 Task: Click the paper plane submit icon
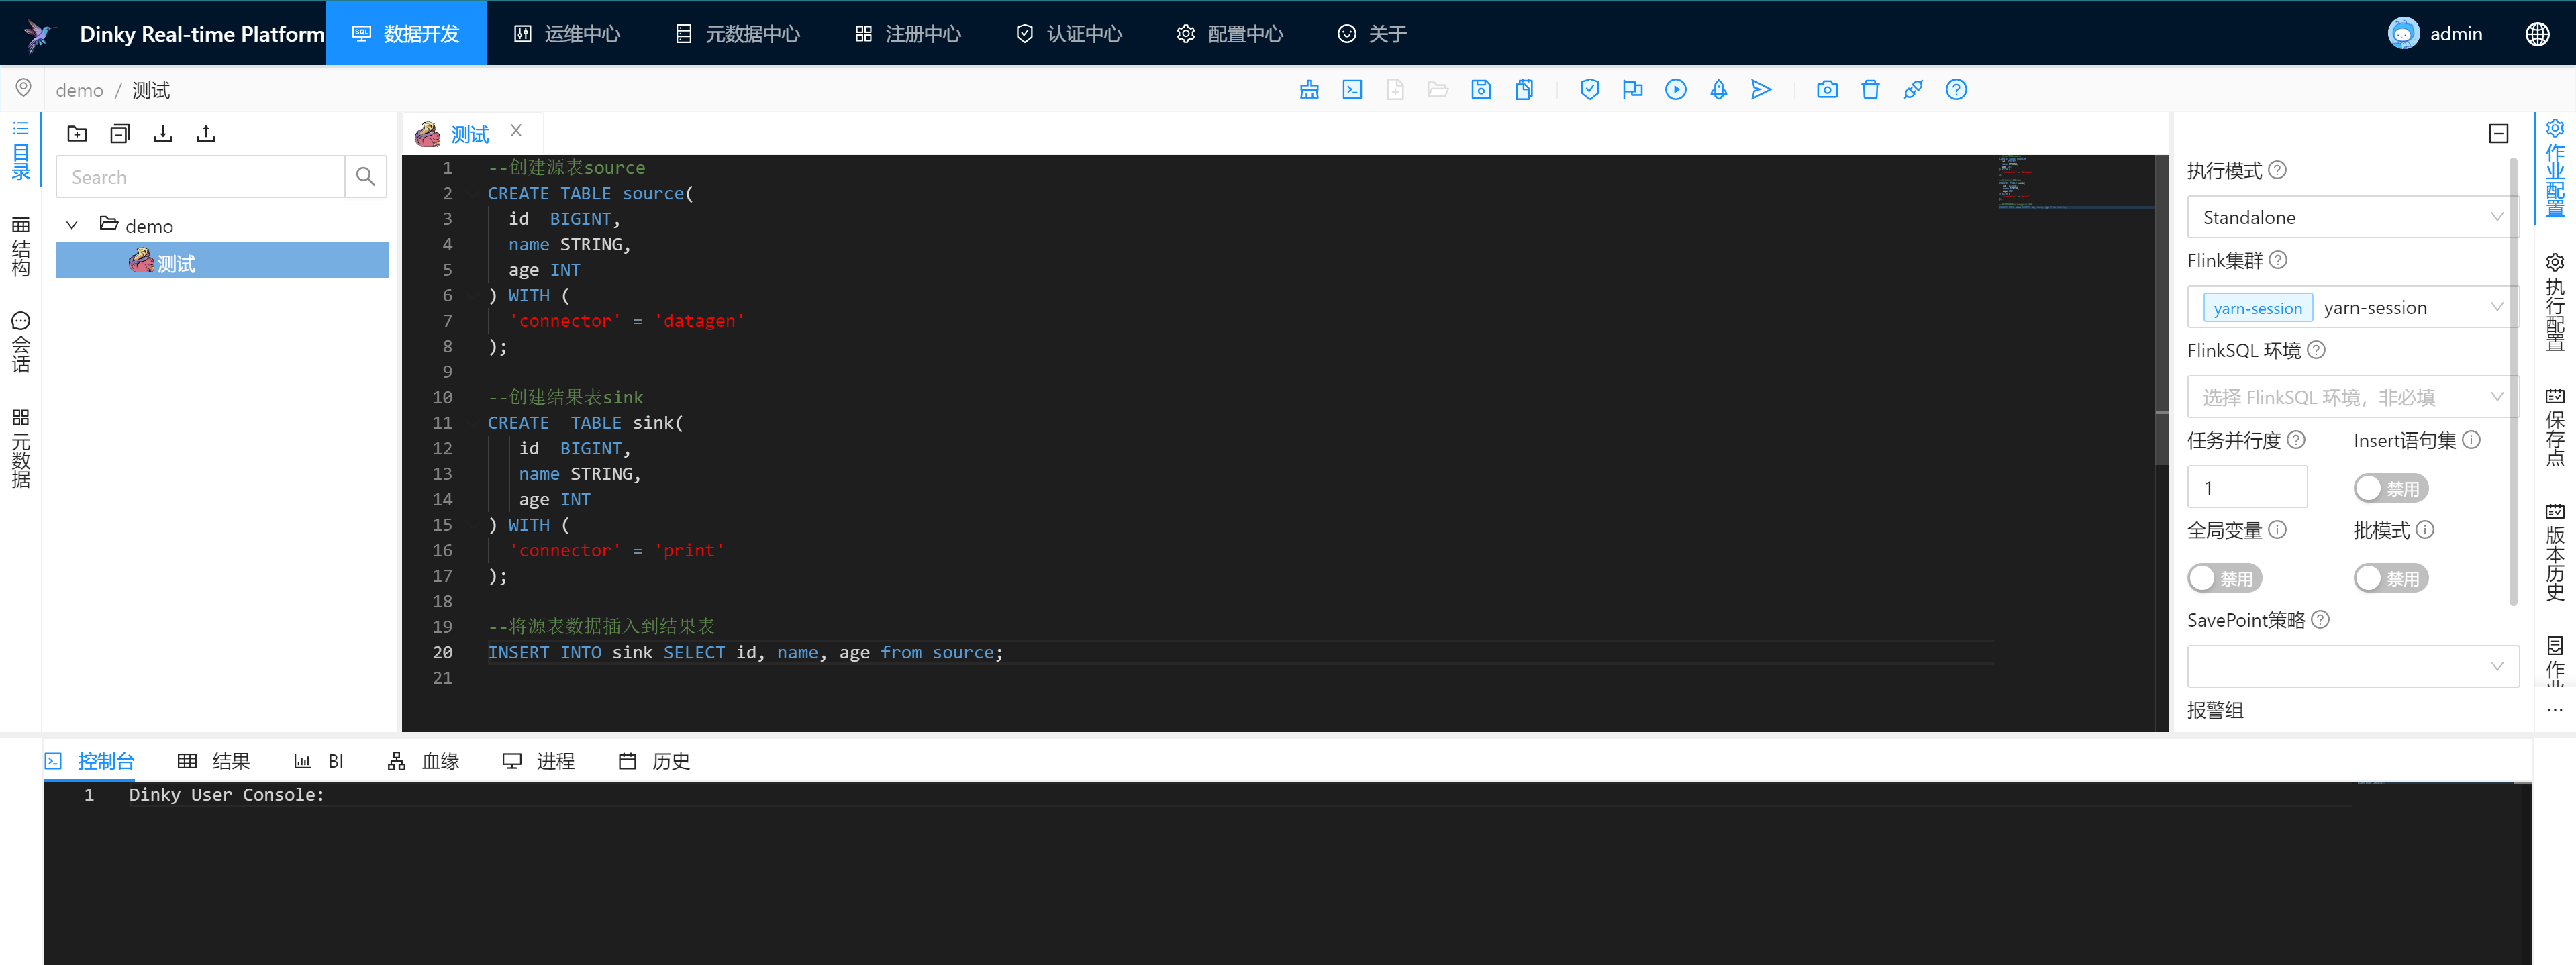point(1761,90)
